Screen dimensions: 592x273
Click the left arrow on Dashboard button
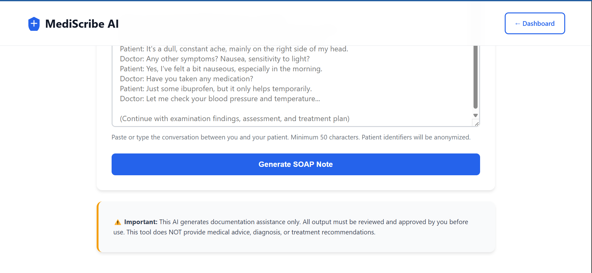[517, 24]
